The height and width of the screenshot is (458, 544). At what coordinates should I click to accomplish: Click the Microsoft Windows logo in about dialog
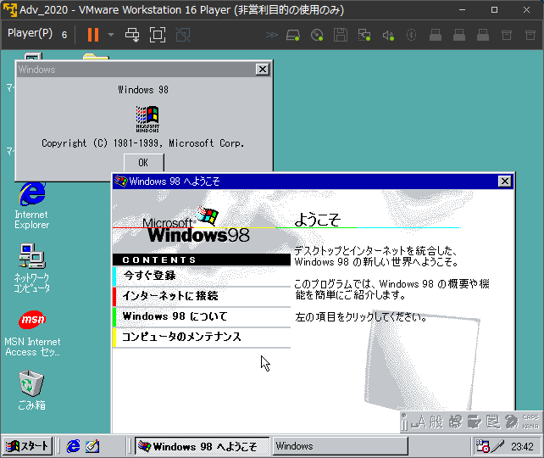(x=147, y=119)
